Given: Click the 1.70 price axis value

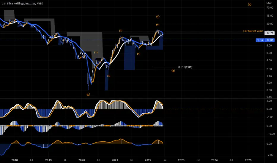Looking at the screenshot, I should pyautogui.click(x=269, y=76).
